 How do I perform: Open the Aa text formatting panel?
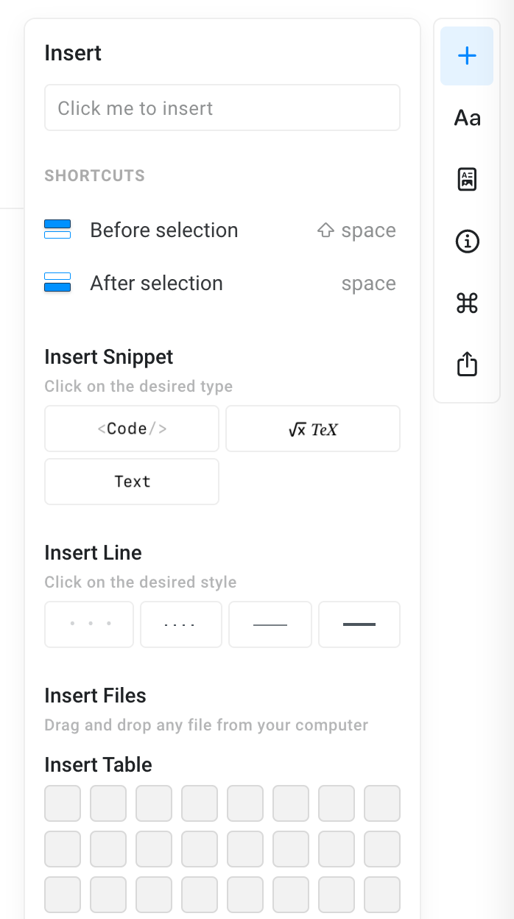(x=467, y=118)
